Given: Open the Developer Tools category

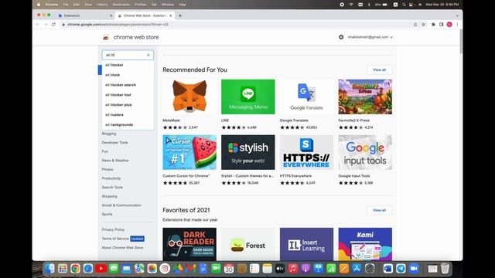Looking at the screenshot, I should coord(115,142).
